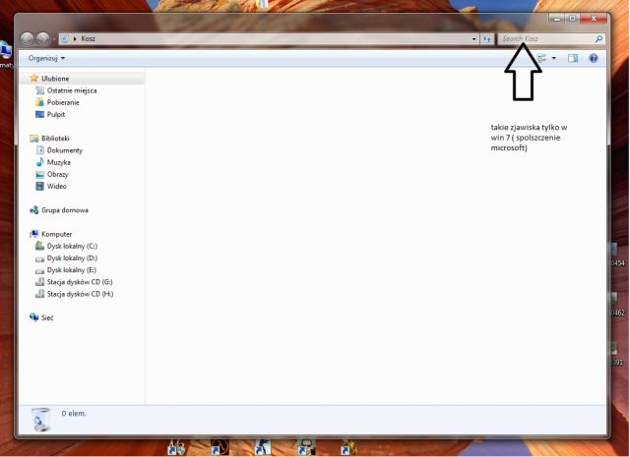Click the magnifier icon in the search box
The image size is (630, 457).
click(598, 38)
